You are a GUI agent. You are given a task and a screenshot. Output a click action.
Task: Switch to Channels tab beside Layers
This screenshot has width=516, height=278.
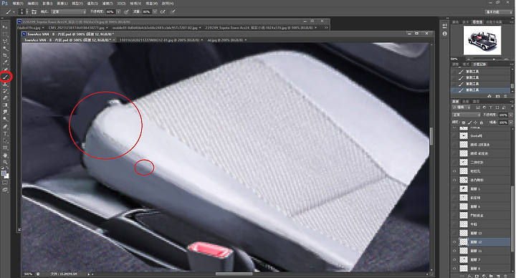pos(465,101)
